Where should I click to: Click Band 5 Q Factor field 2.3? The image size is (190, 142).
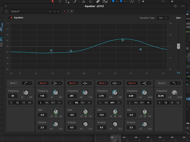click(131, 127)
